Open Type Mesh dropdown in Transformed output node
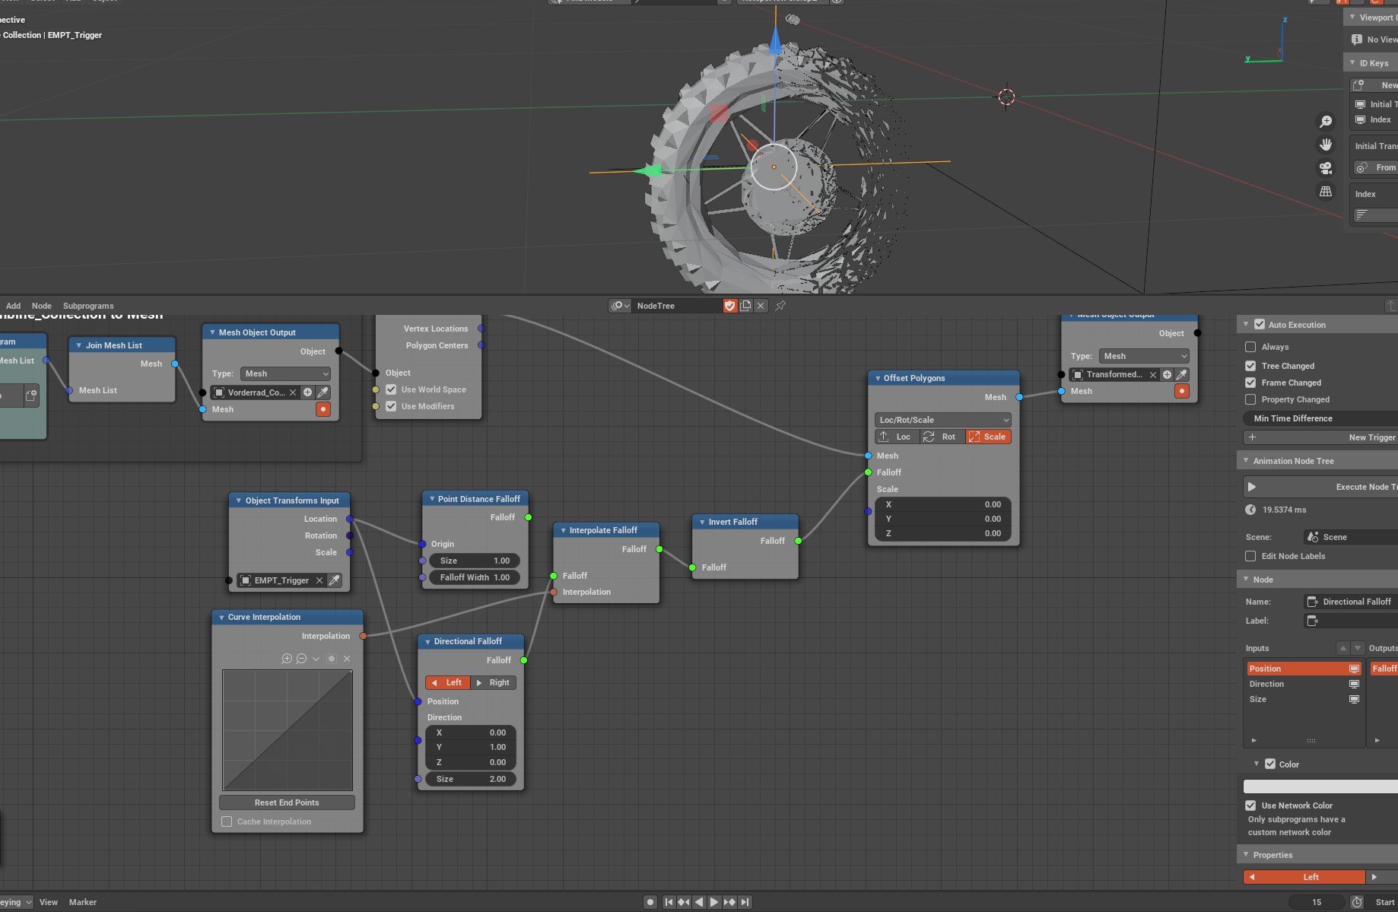1398x912 pixels. point(1144,356)
